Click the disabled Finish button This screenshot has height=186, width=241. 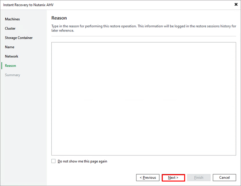[199, 177]
